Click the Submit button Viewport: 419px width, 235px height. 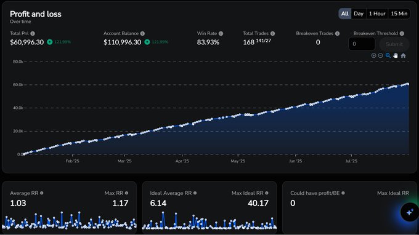[x=394, y=44]
